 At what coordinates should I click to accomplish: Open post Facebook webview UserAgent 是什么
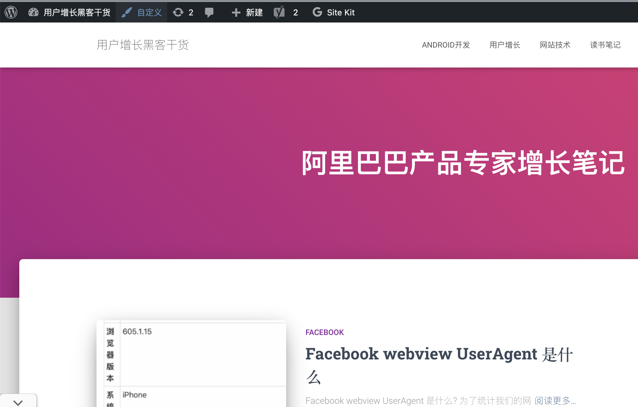pos(439,365)
